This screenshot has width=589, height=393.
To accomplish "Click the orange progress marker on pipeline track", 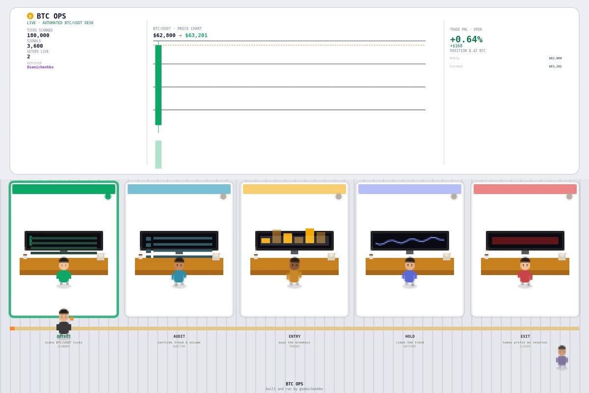I will [12, 329].
